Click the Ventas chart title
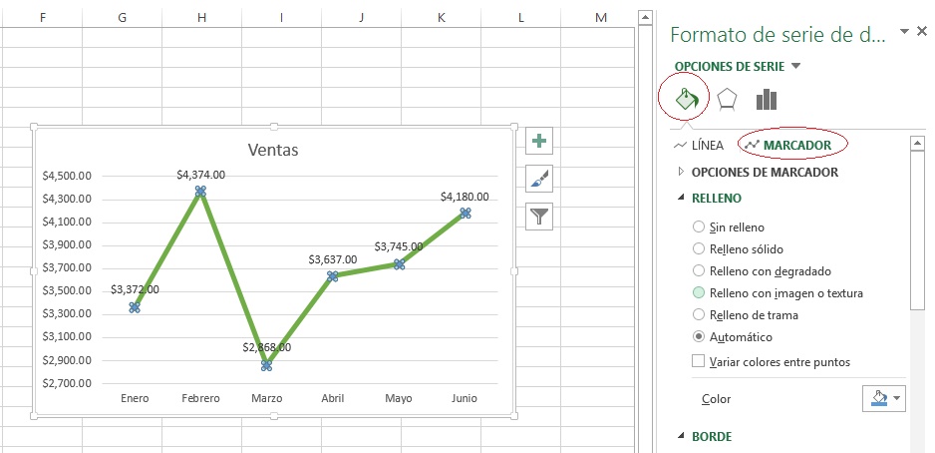Viewport: 935px width, 453px height. point(273,150)
